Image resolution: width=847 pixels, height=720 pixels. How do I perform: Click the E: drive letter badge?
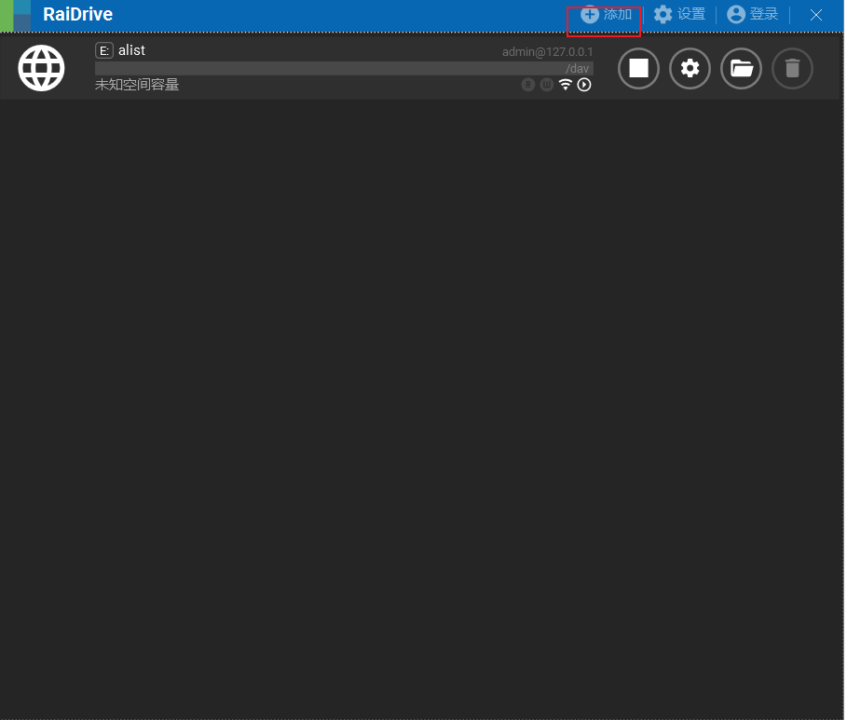(103, 50)
